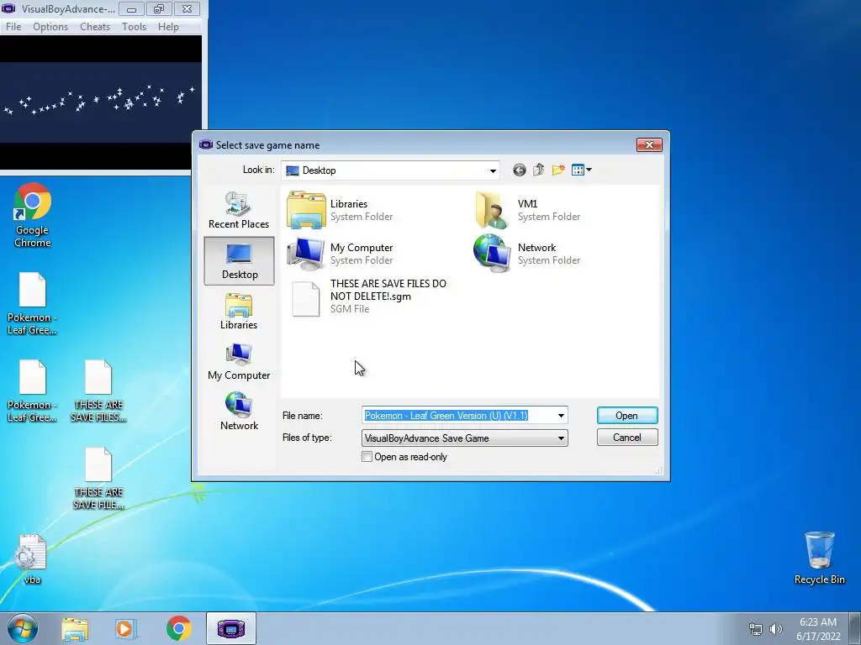The width and height of the screenshot is (861, 645).
Task: Create new folder icon in dialog toolbar
Action: (x=558, y=170)
